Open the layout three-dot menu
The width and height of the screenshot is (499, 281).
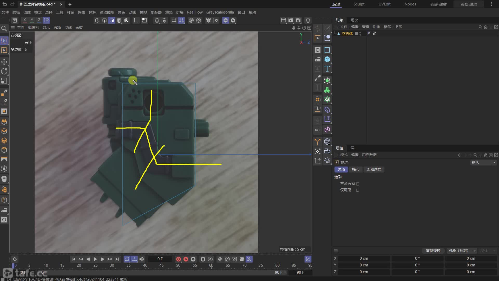click(491, 4)
